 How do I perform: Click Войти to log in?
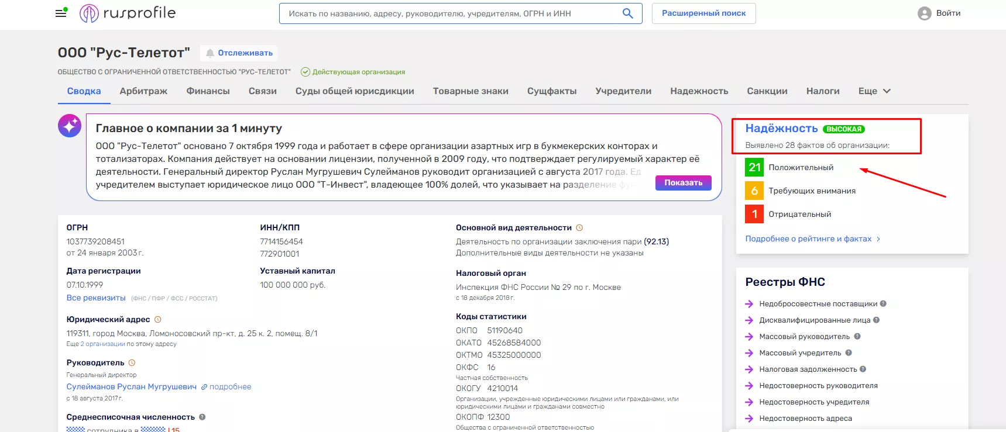pyautogui.click(x=948, y=13)
